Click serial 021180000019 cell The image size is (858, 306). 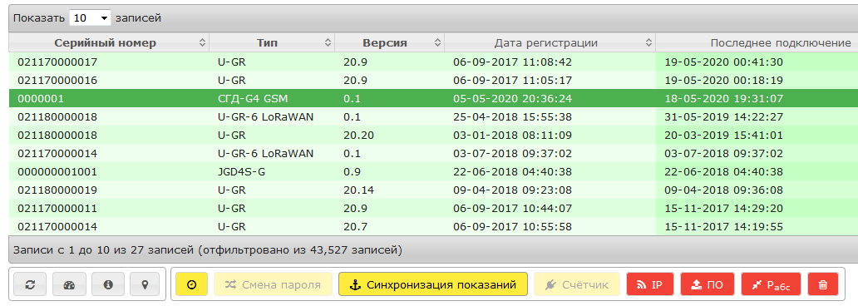109,190
